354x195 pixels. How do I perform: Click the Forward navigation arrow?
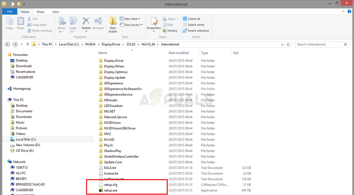pyautogui.click(x=15, y=45)
